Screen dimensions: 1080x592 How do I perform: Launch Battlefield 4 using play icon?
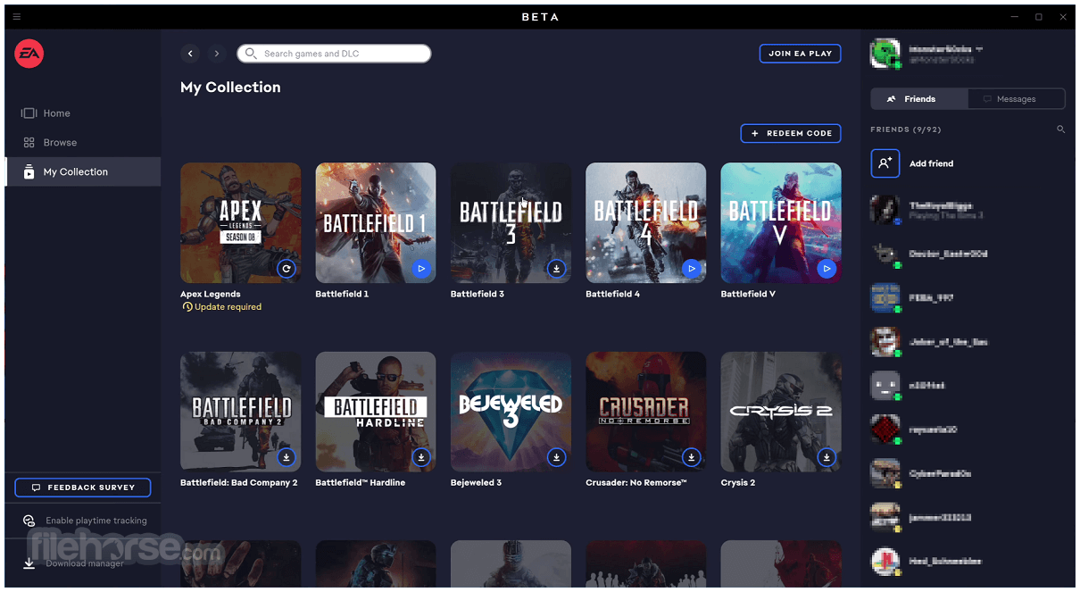pyautogui.click(x=691, y=268)
